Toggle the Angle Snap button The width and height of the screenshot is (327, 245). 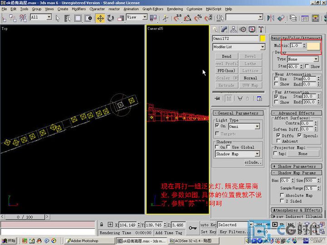coord(188,18)
